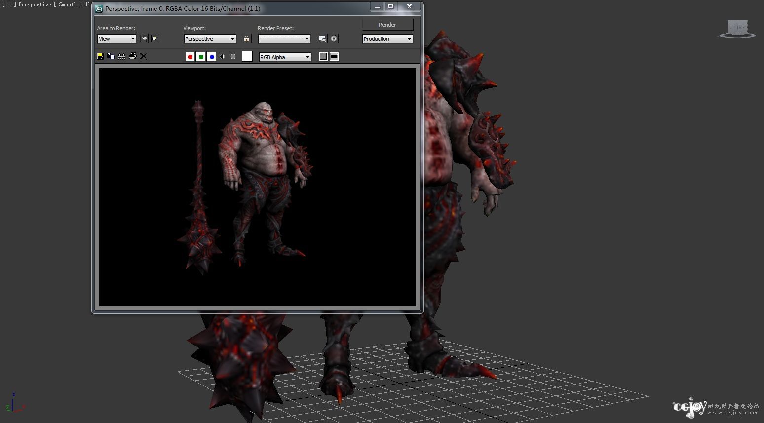Image resolution: width=764 pixels, height=423 pixels.
Task: Open the Viewport Perspective dropdown
Action: click(210, 39)
